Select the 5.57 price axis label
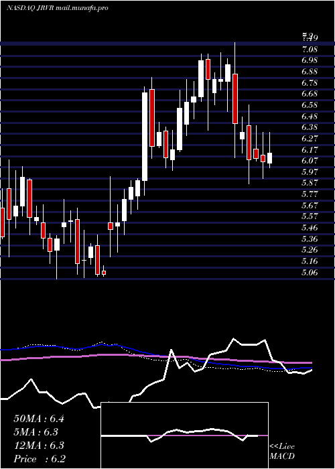 click(x=310, y=216)
